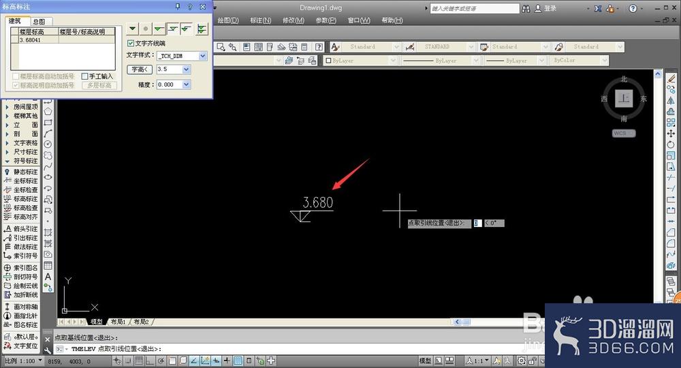Select the 图名标注 drawing title tool
Viewport: 681px width, 368px height.
[21, 325]
